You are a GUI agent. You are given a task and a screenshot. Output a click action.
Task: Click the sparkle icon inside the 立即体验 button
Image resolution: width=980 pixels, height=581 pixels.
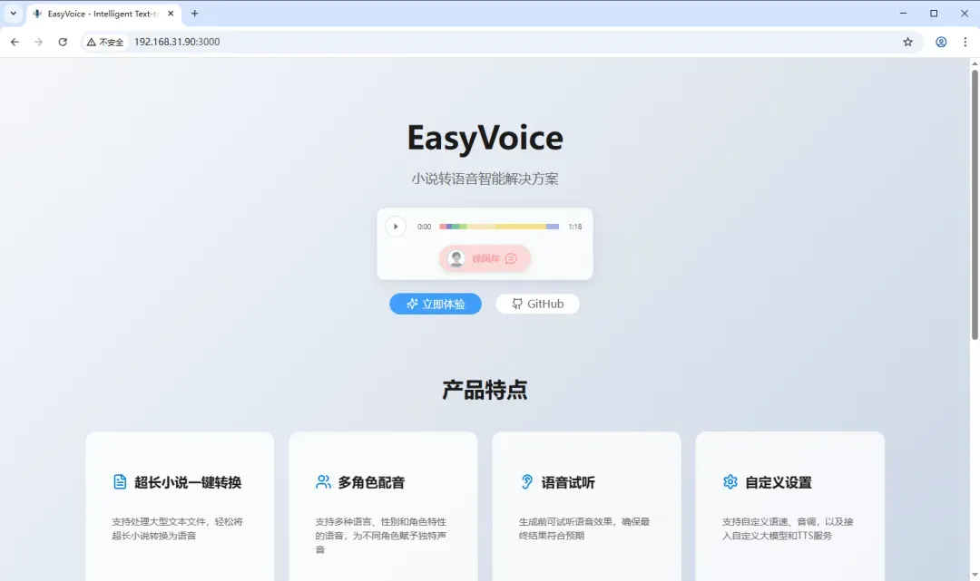[413, 304]
